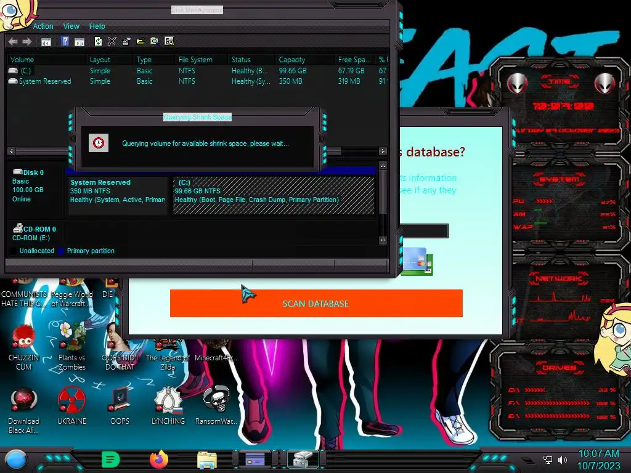Click the Type column header

153,60
